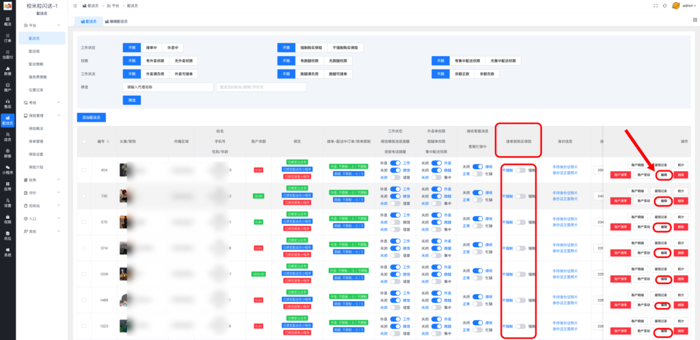Click 删除 button for courier 404
This screenshot has width=700, height=340.
point(680,174)
